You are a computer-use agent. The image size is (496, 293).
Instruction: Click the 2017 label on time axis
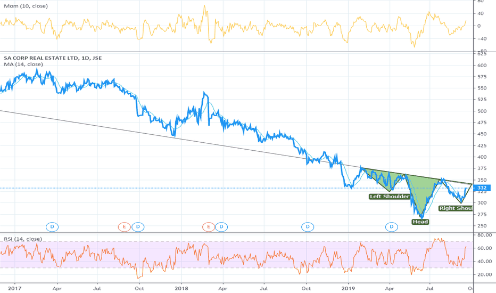(14, 289)
